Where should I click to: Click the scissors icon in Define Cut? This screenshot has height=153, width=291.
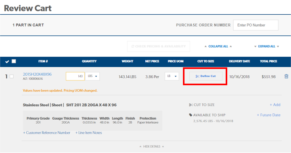(x=197, y=76)
